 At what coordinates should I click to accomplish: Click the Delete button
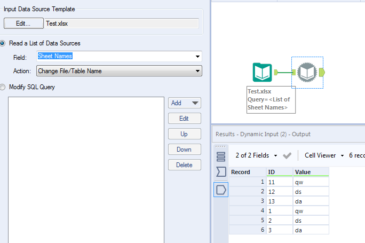185,165
